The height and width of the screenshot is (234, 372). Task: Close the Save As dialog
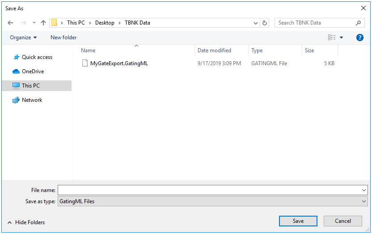363,8
